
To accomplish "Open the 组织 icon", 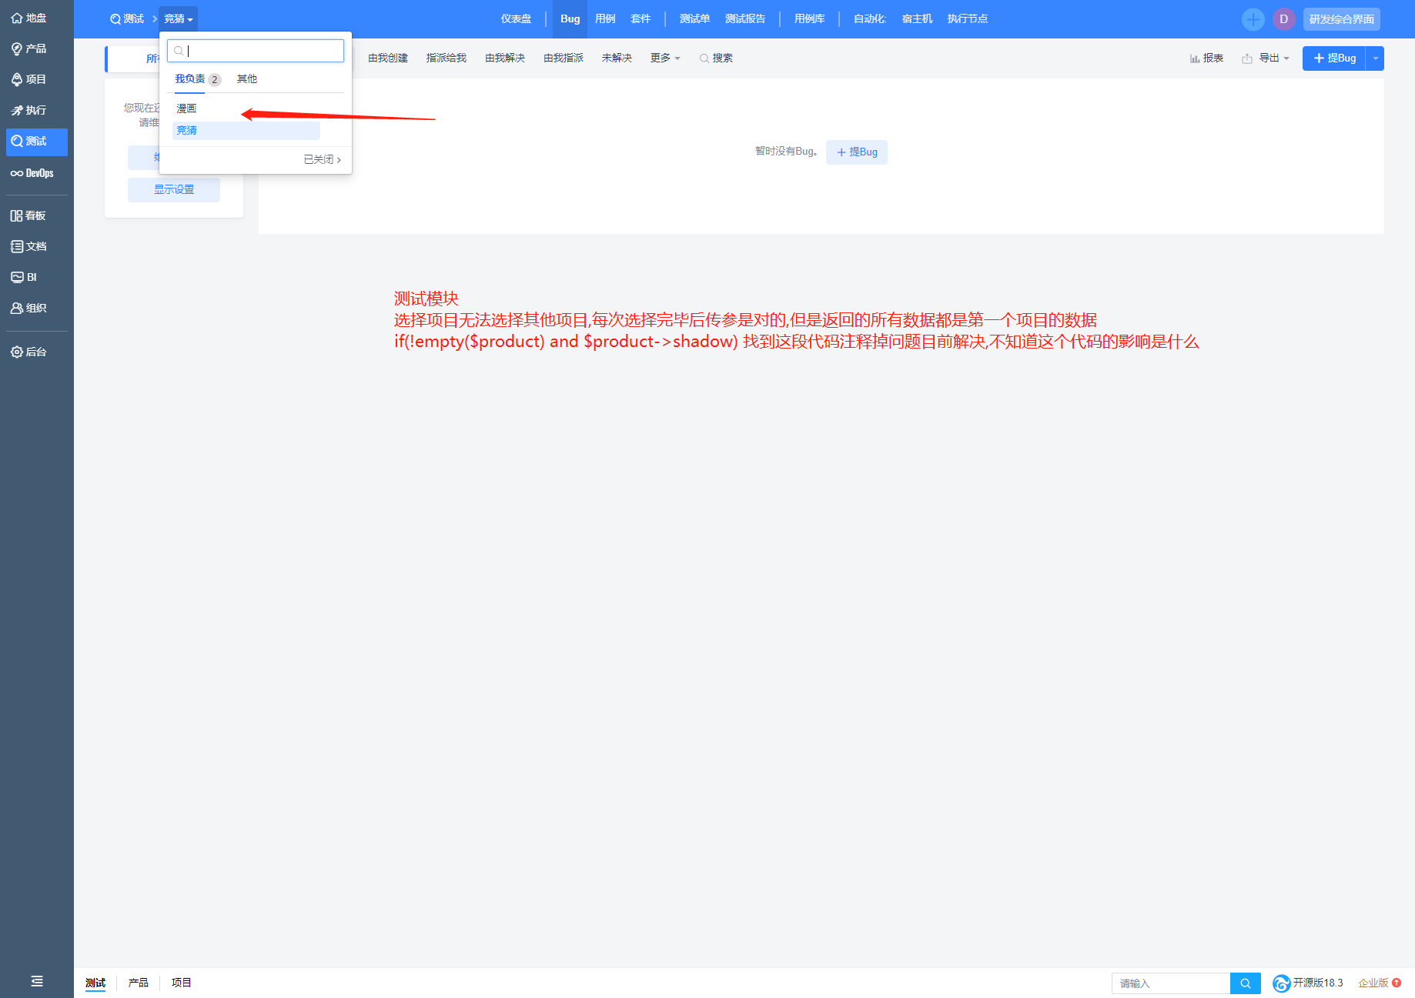I will click(x=36, y=307).
